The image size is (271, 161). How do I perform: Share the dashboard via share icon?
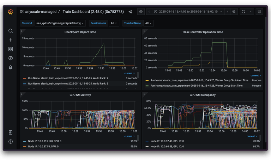(130, 12)
